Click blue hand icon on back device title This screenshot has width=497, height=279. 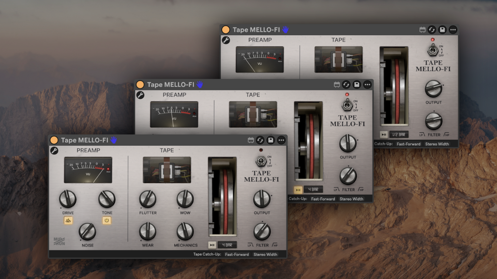(285, 30)
